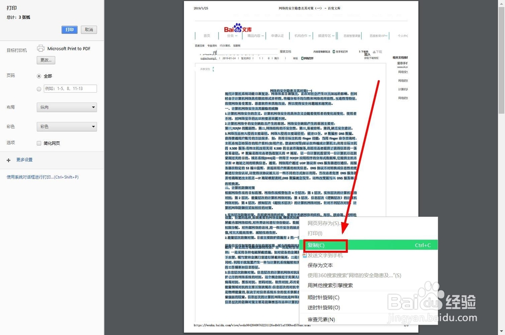The image size is (505, 335).
Task: Click the 打印 dialog title text
Action: point(12,8)
